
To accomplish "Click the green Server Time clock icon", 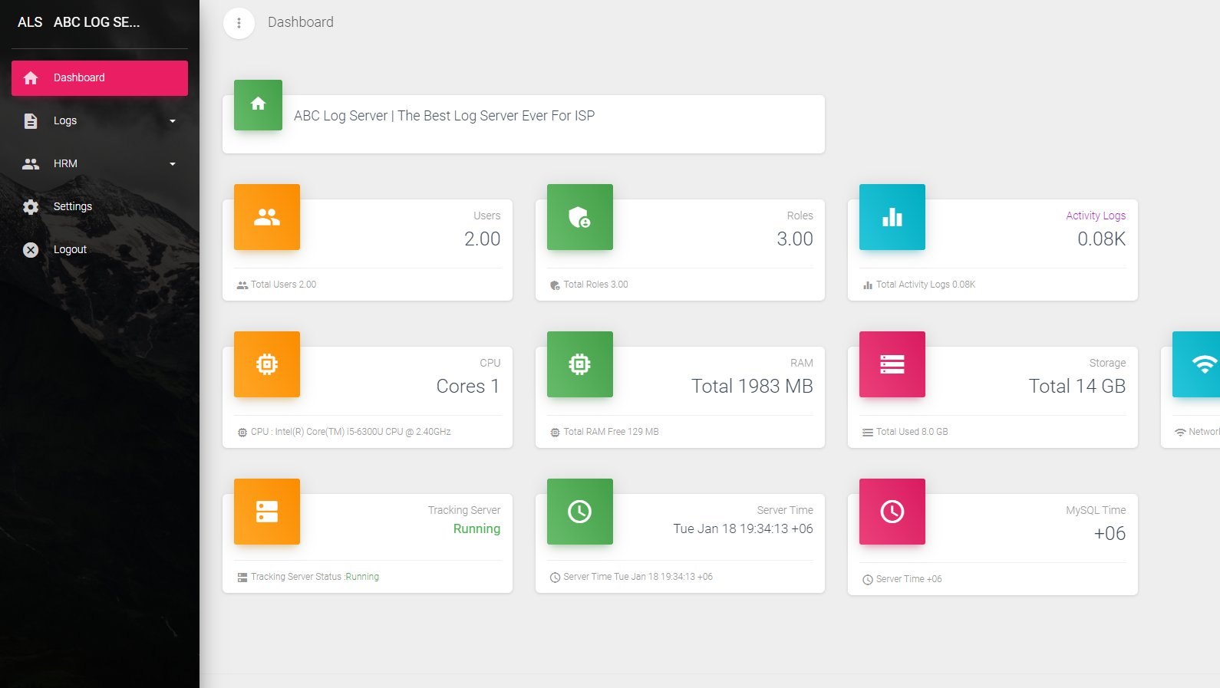I will tap(580, 512).
